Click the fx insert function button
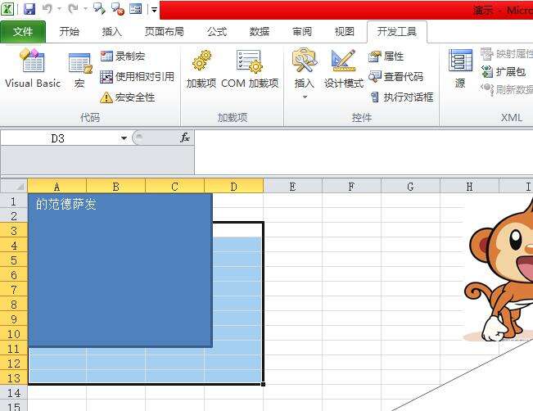This screenshot has width=533, height=411. tap(184, 138)
